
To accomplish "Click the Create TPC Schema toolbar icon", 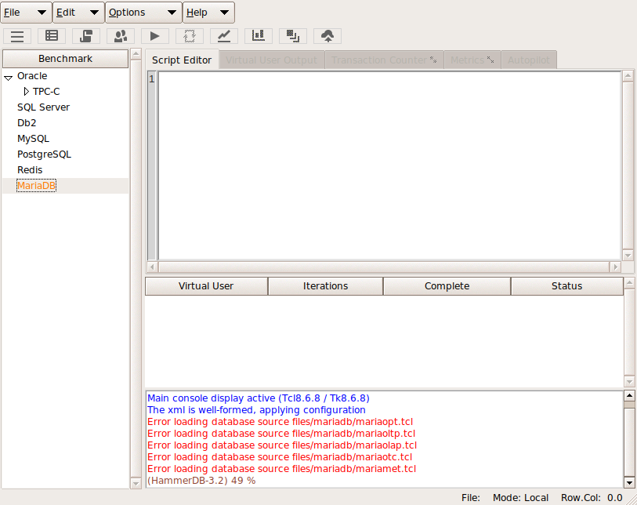I will pos(52,36).
